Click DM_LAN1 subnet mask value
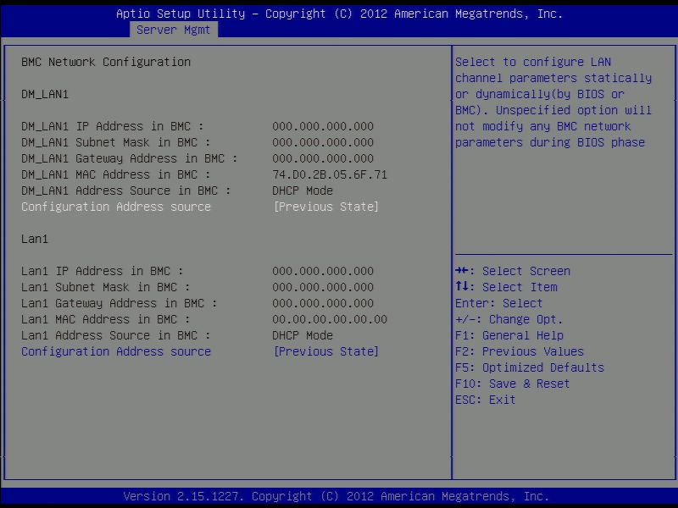678x508 pixels. tap(323, 142)
